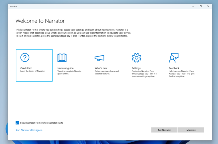
Task: Click 'Customize Narrator. Press Windows logo key' description
Action: pyautogui.click(x=144, y=74)
